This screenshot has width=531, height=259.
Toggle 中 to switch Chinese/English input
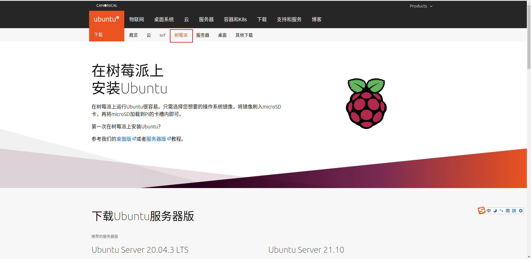coord(489,210)
